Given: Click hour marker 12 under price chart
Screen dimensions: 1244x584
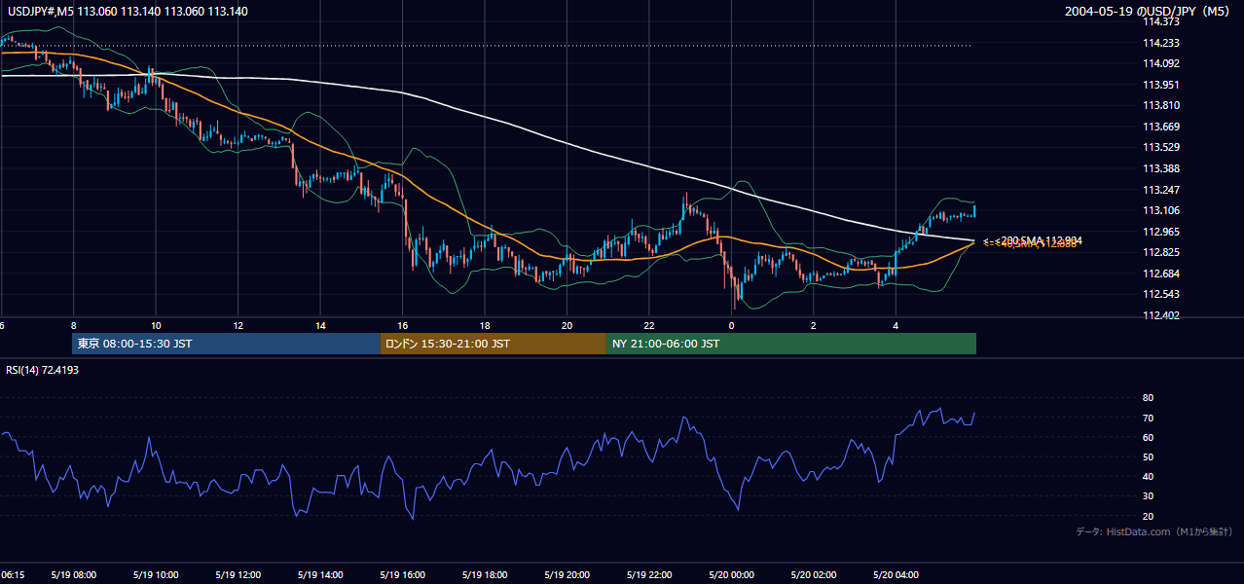Looking at the screenshot, I should pyautogui.click(x=238, y=326).
